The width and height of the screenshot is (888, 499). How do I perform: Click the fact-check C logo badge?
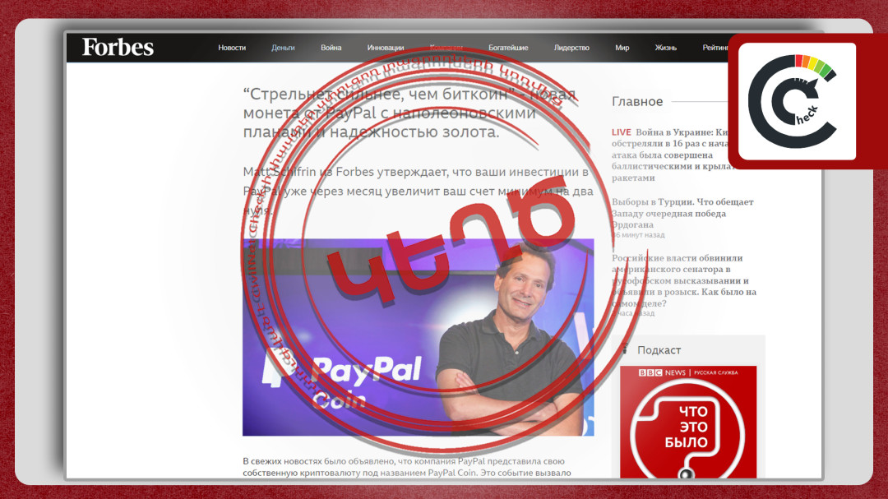click(x=798, y=101)
